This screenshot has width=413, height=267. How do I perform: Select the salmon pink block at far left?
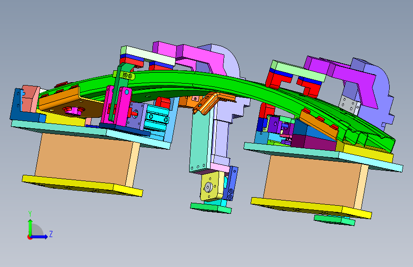click(30, 98)
